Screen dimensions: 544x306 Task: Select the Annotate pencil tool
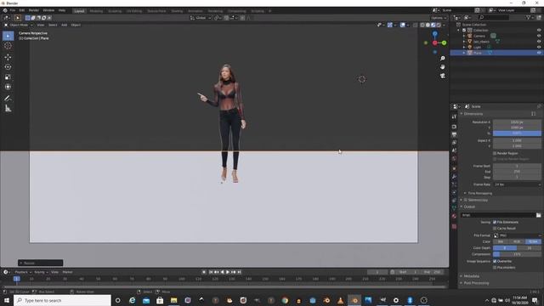tap(8, 99)
